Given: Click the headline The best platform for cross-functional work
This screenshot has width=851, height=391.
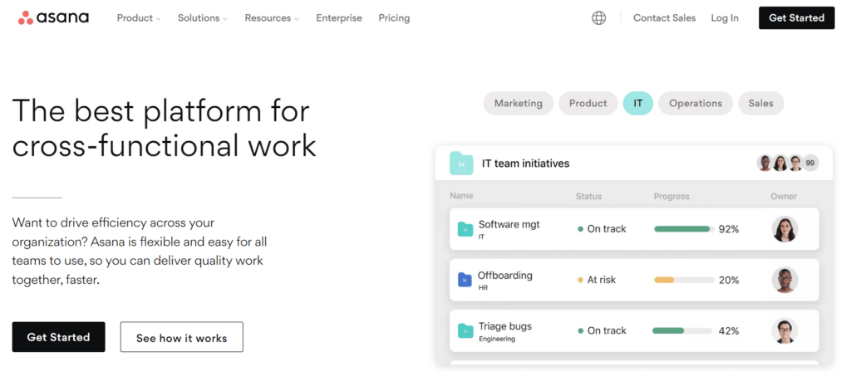Looking at the screenshot, I should pos(164,128).
